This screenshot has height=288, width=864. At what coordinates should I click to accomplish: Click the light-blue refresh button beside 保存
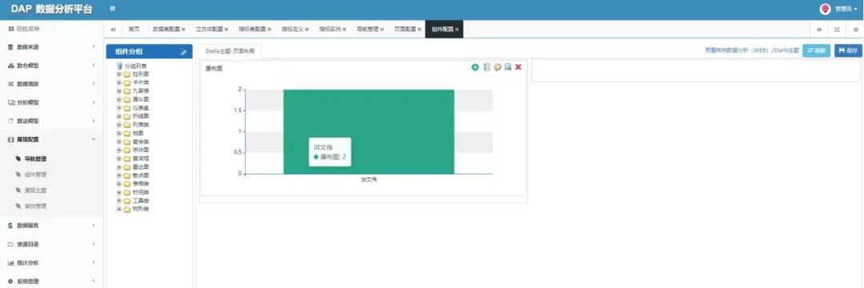click(817, 50)
